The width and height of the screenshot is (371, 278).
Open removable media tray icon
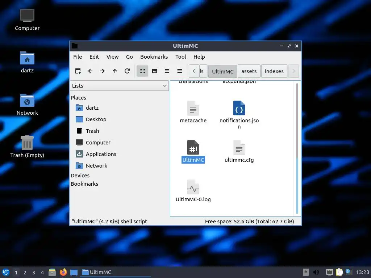click(x=306, y=272)
